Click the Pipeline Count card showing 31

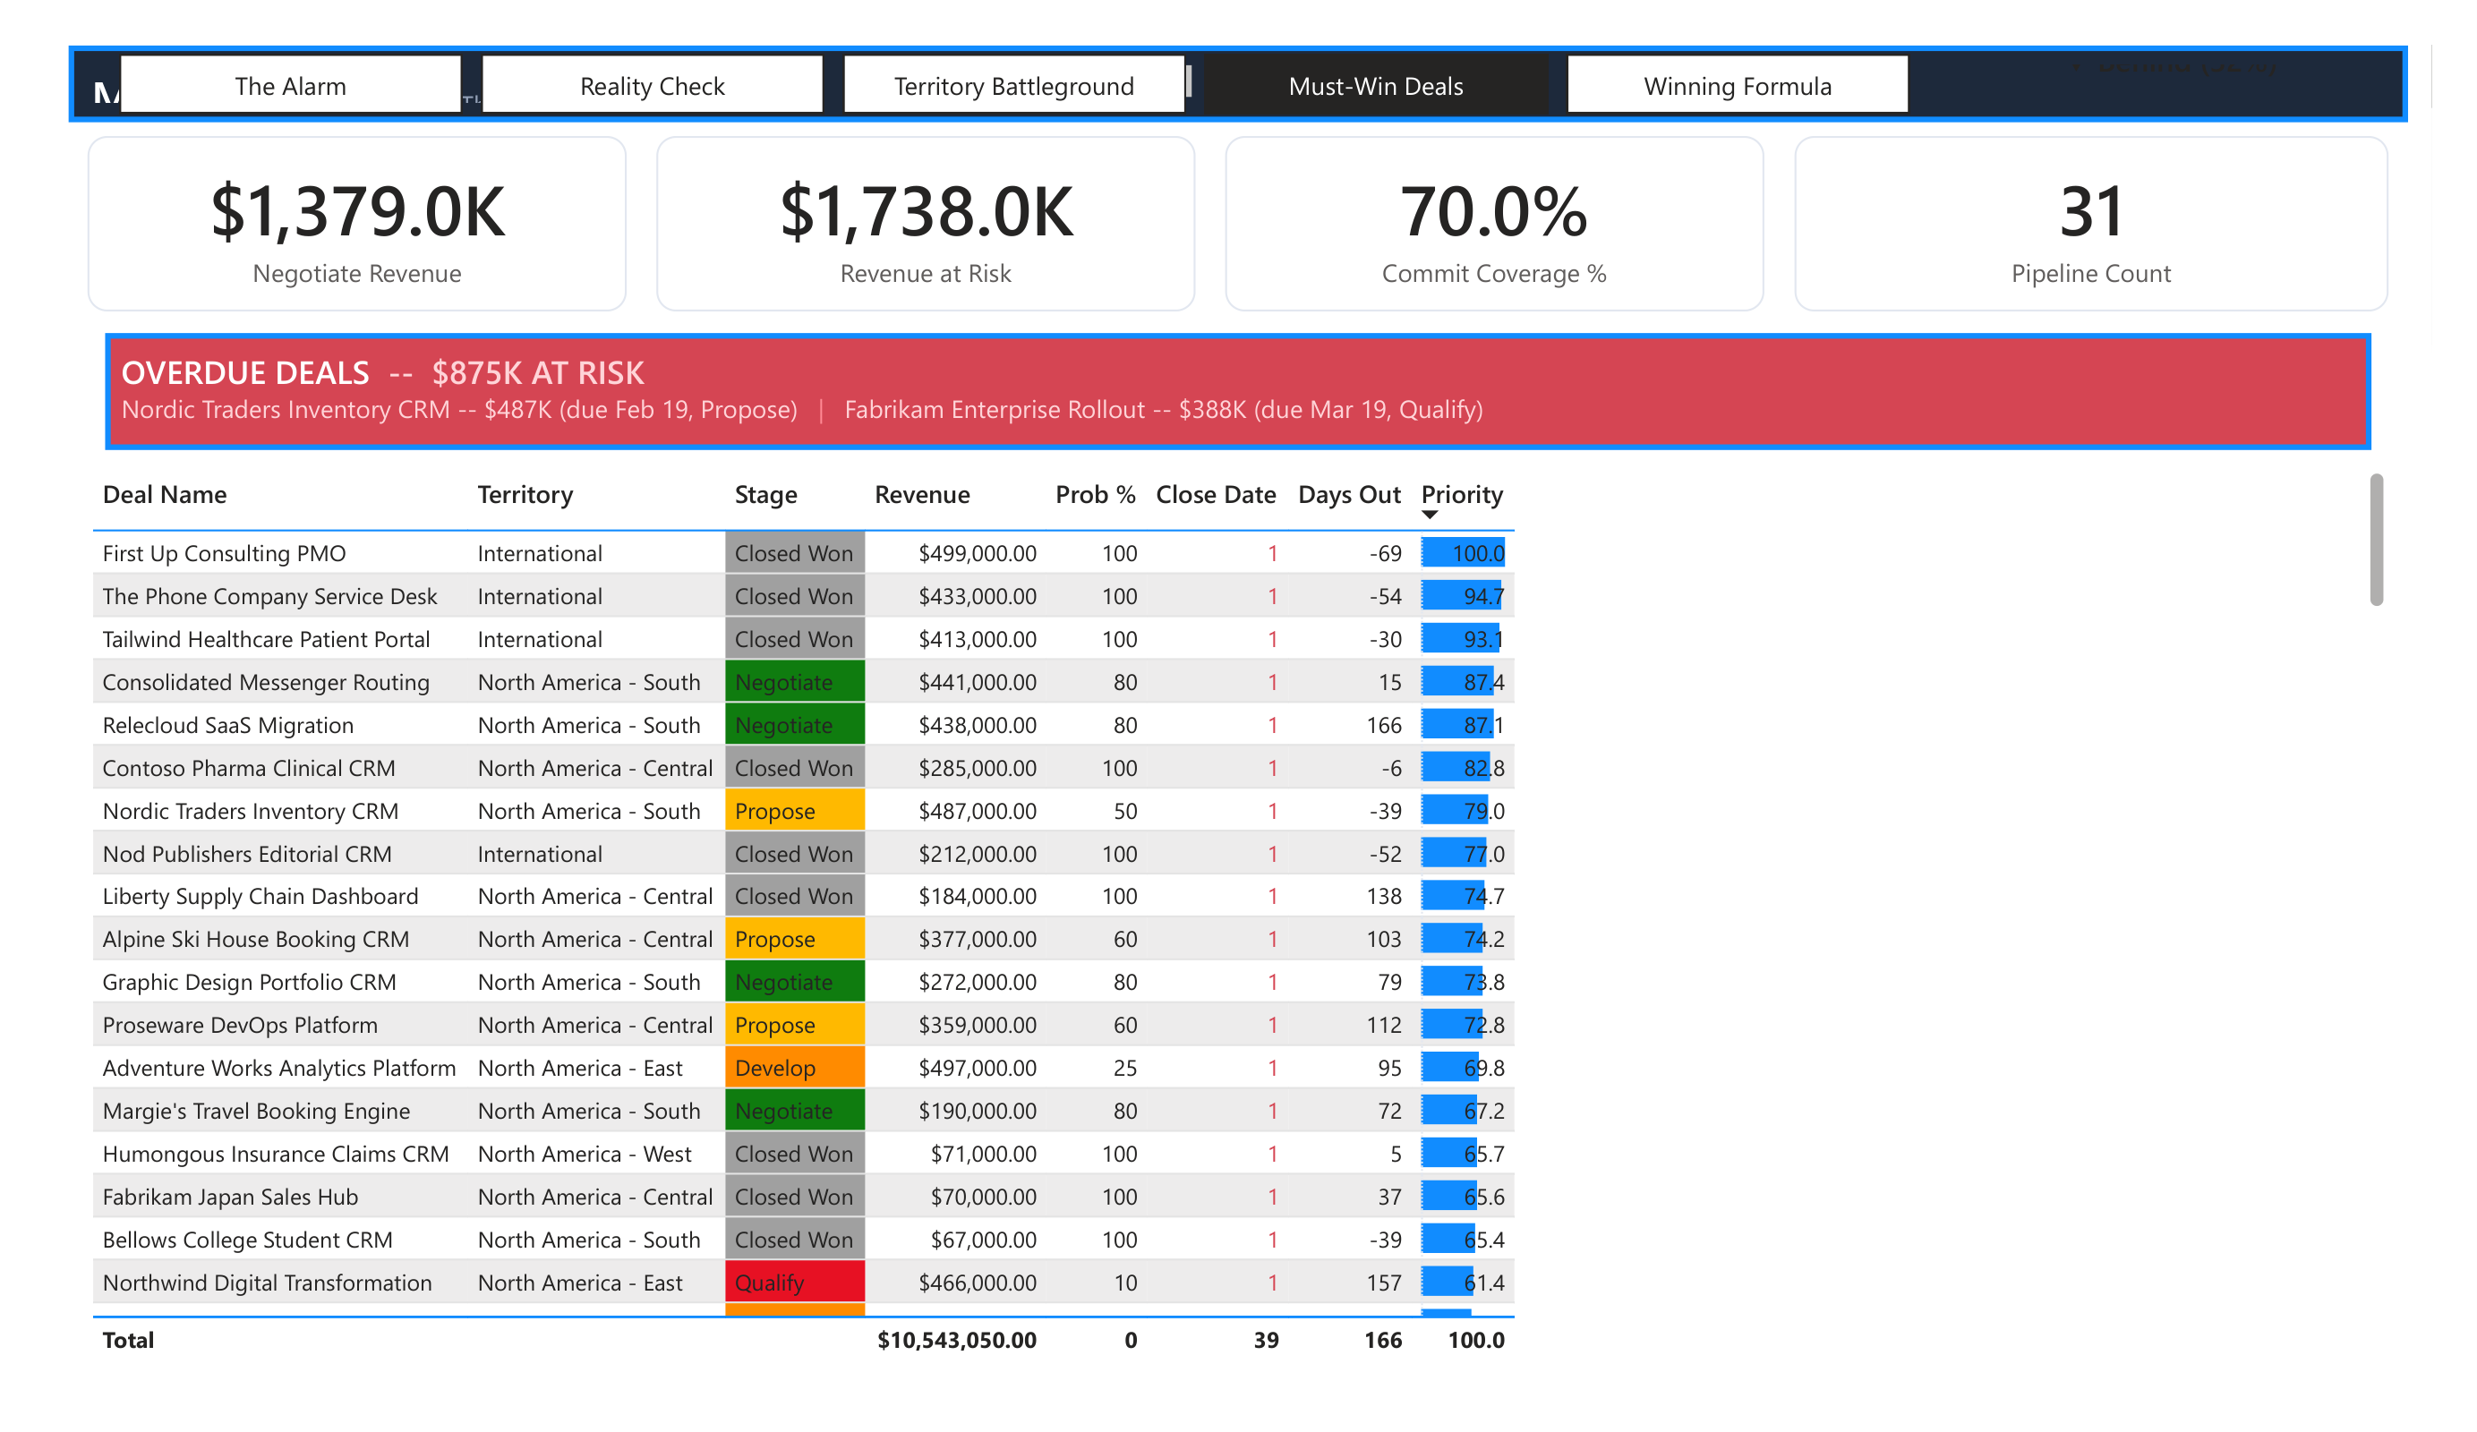tap(2089, 224)
